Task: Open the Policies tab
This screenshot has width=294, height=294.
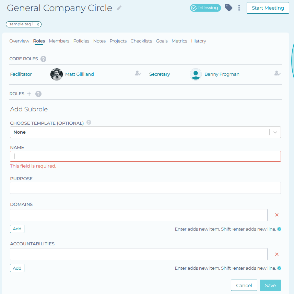Action: [81, 41]
